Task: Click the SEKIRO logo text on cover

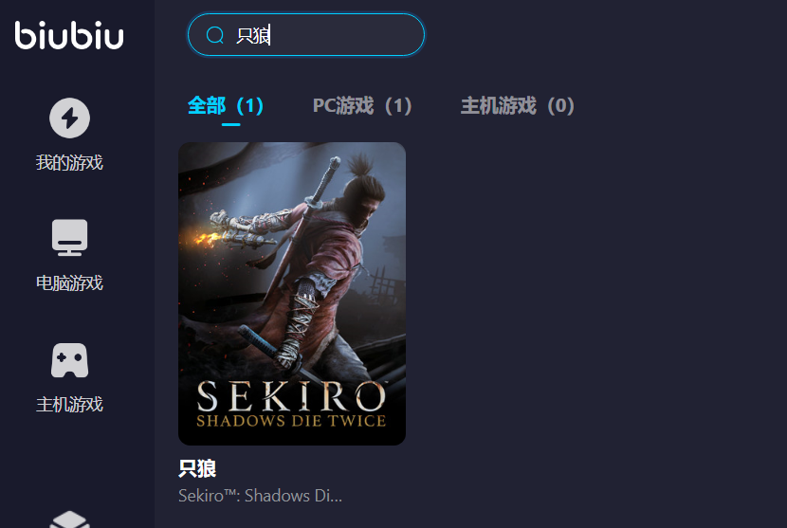Action: pos(292,396)
